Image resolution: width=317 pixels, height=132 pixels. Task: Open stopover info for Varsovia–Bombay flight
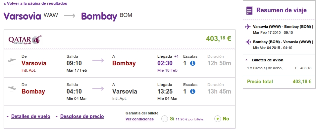(192, 63)
